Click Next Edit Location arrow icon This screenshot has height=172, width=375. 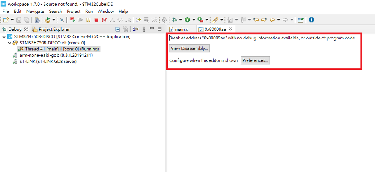264,20
